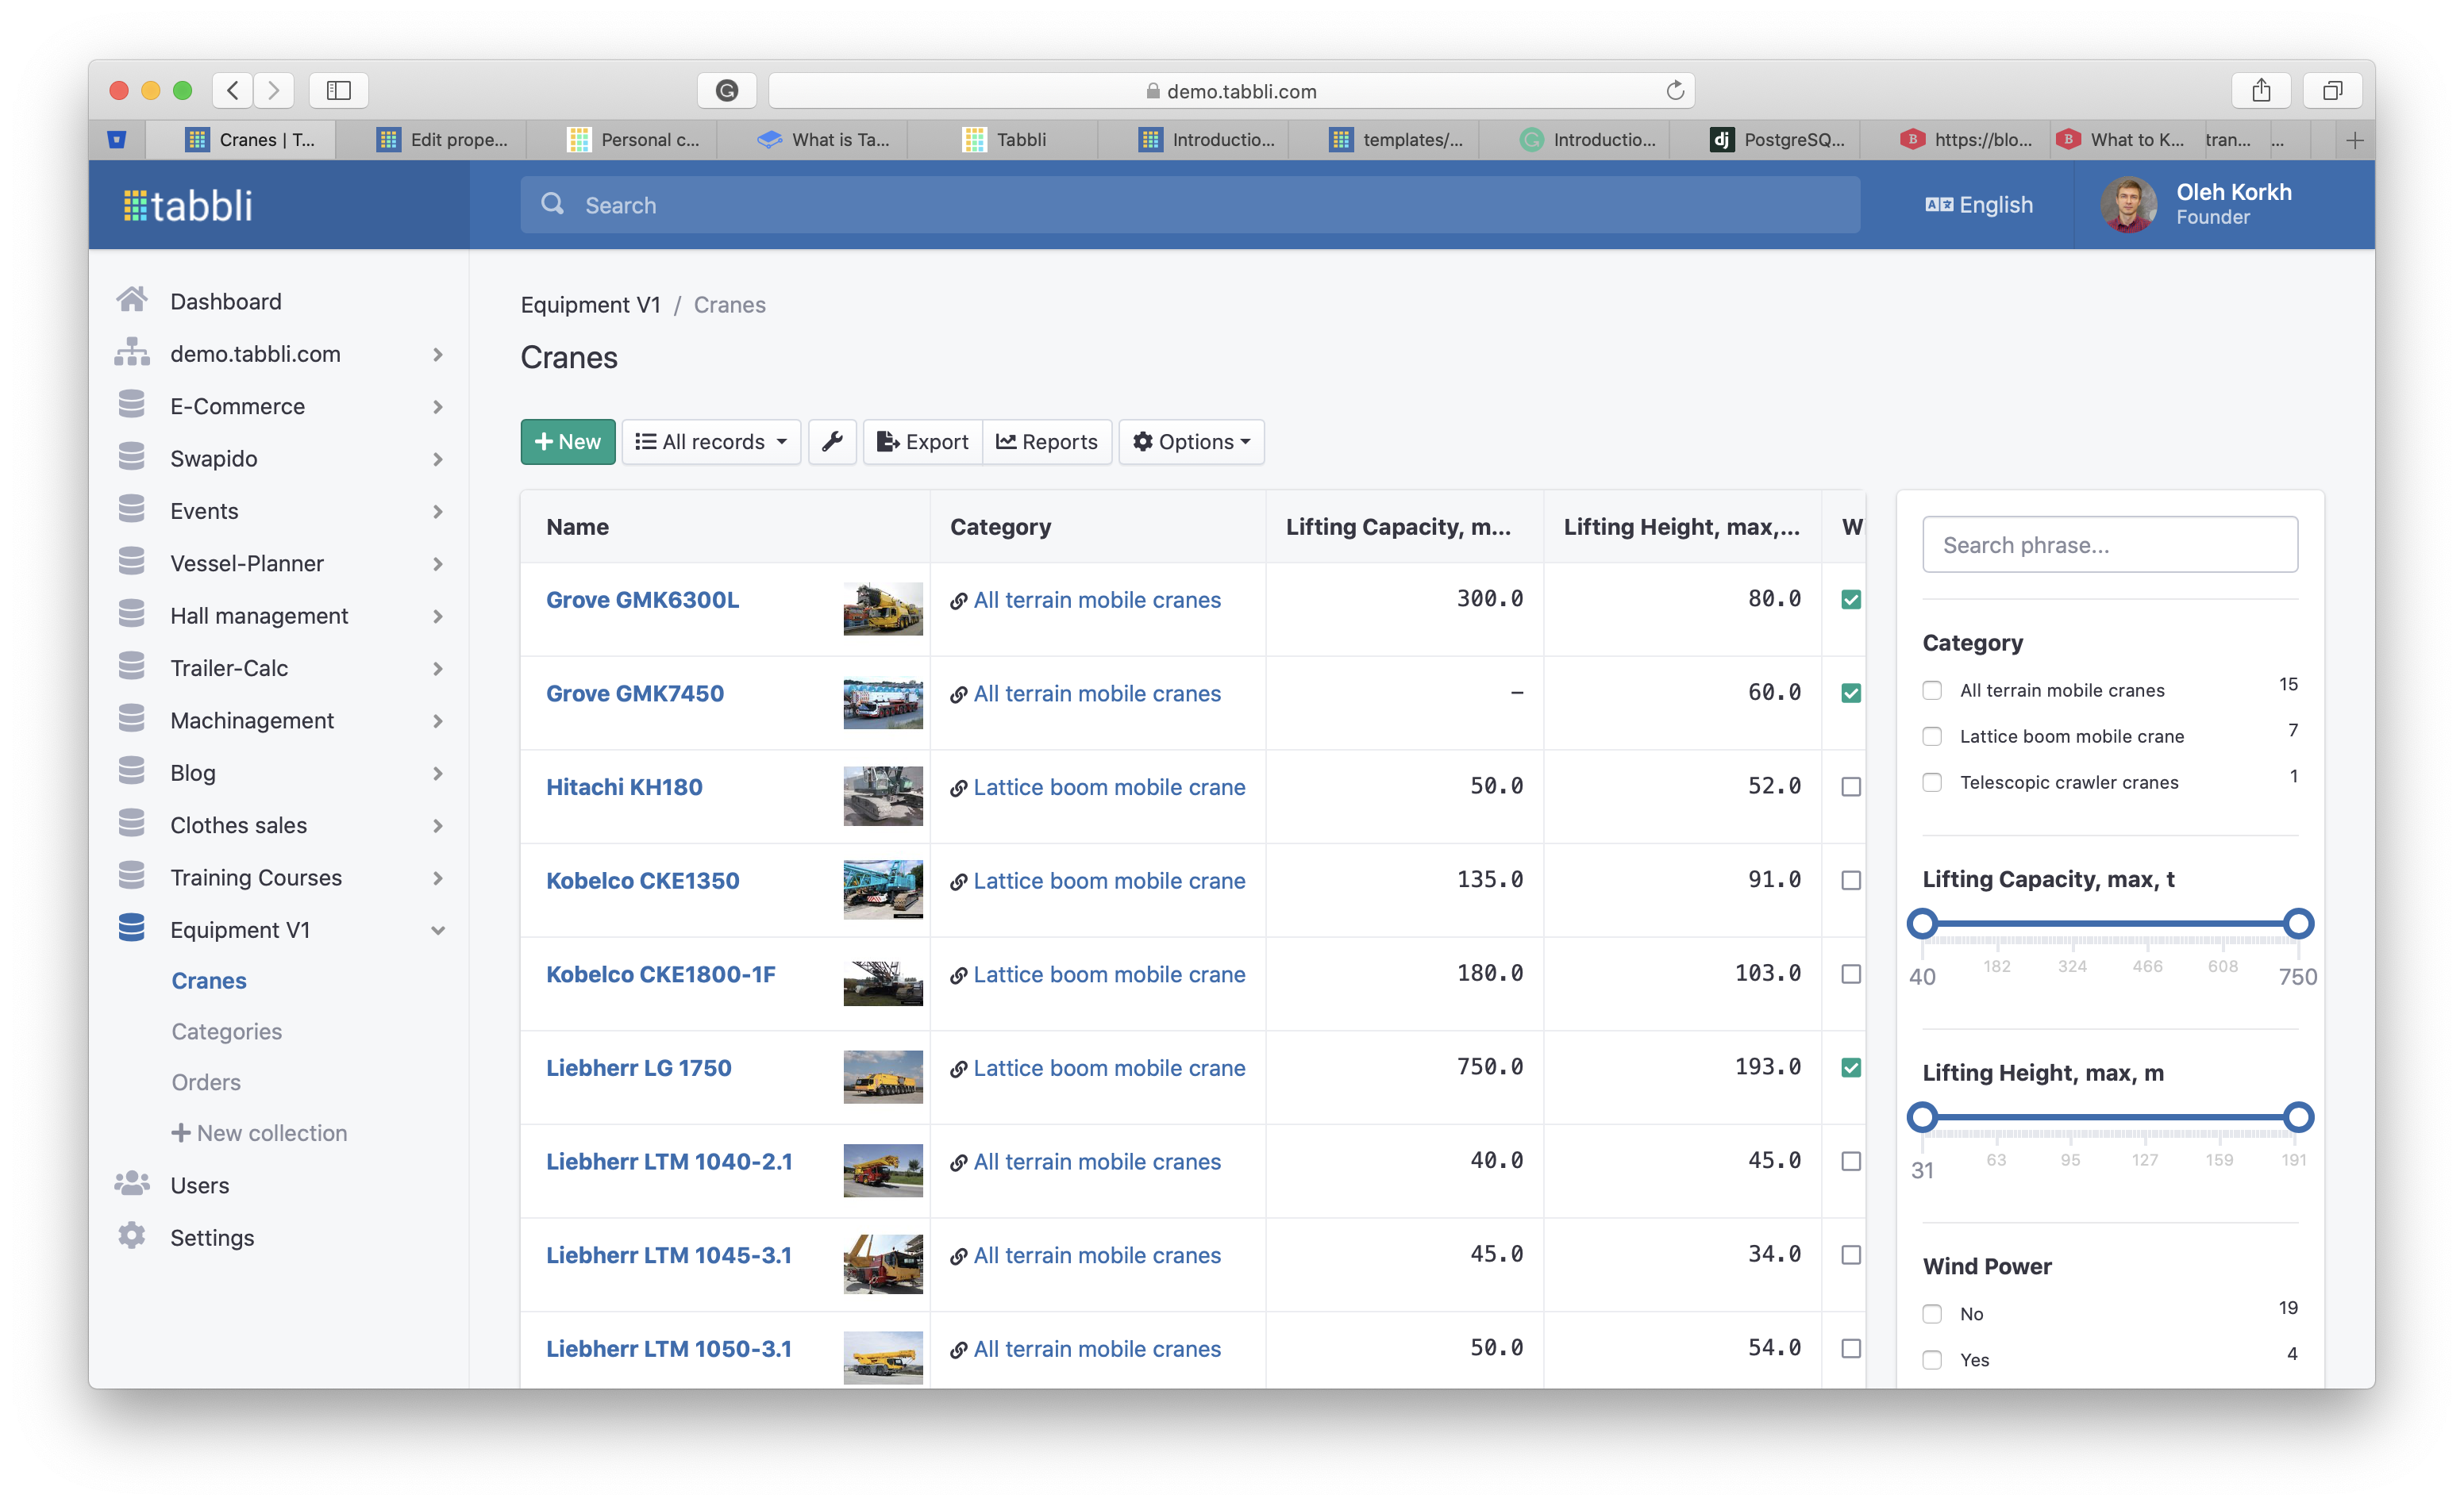The height and width of the screenshot is (1506, 2464).
Task: Click the tabbli logo
Action: click(x=188, y=206)
